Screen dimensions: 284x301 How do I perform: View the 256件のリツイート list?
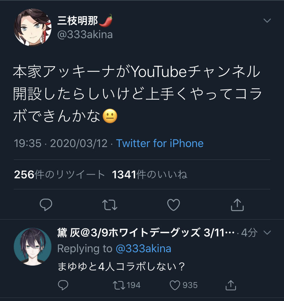[x=59, y=175]
